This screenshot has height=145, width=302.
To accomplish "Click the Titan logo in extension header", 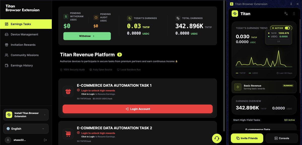I will [x=235, y=14].
